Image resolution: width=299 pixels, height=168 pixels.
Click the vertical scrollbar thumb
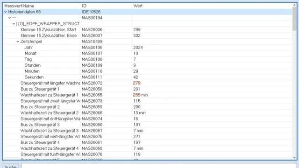tap(294, 19)
